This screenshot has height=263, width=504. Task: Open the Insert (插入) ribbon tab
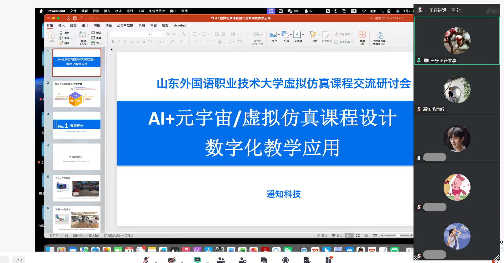[x=62, y=25]
